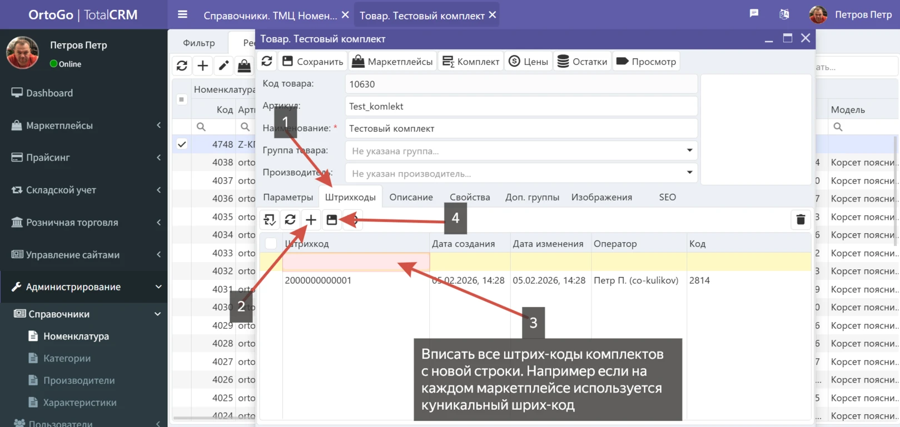Open the chat messages icon

[x=754, y=14]
